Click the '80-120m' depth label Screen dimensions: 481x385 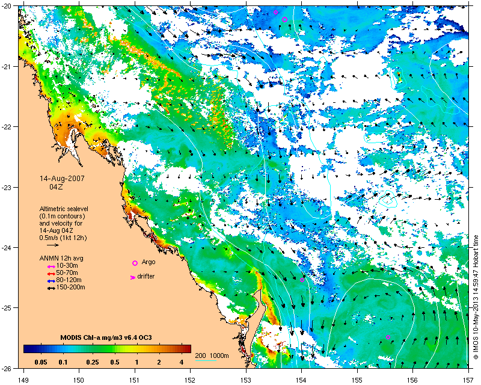tap(69, 280)
